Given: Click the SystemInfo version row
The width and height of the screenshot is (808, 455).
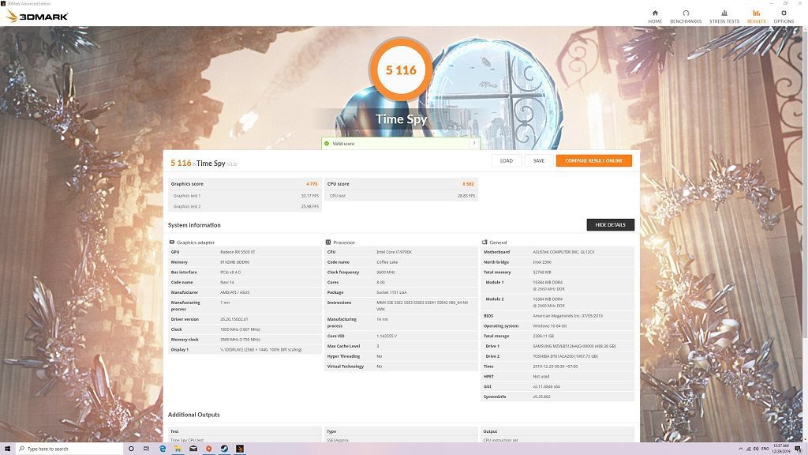Looking at the screenshot, I should (x=557, y=397).
